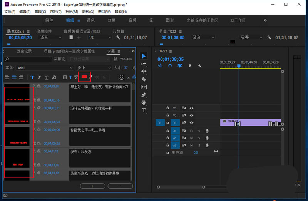This screenshot has height=201, width=308.
Task: Choose the Hand tool
Action: tap(144, 102)
